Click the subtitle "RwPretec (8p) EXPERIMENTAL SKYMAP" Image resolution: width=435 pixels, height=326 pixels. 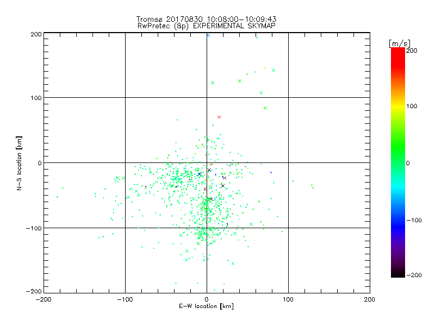coord(207,26)
